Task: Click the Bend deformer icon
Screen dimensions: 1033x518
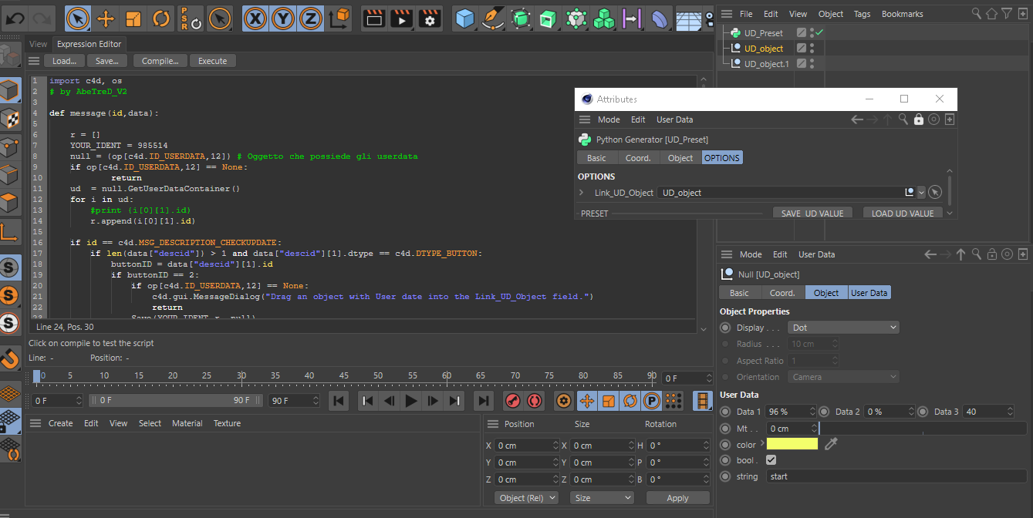Action: (x=660, y=18)
